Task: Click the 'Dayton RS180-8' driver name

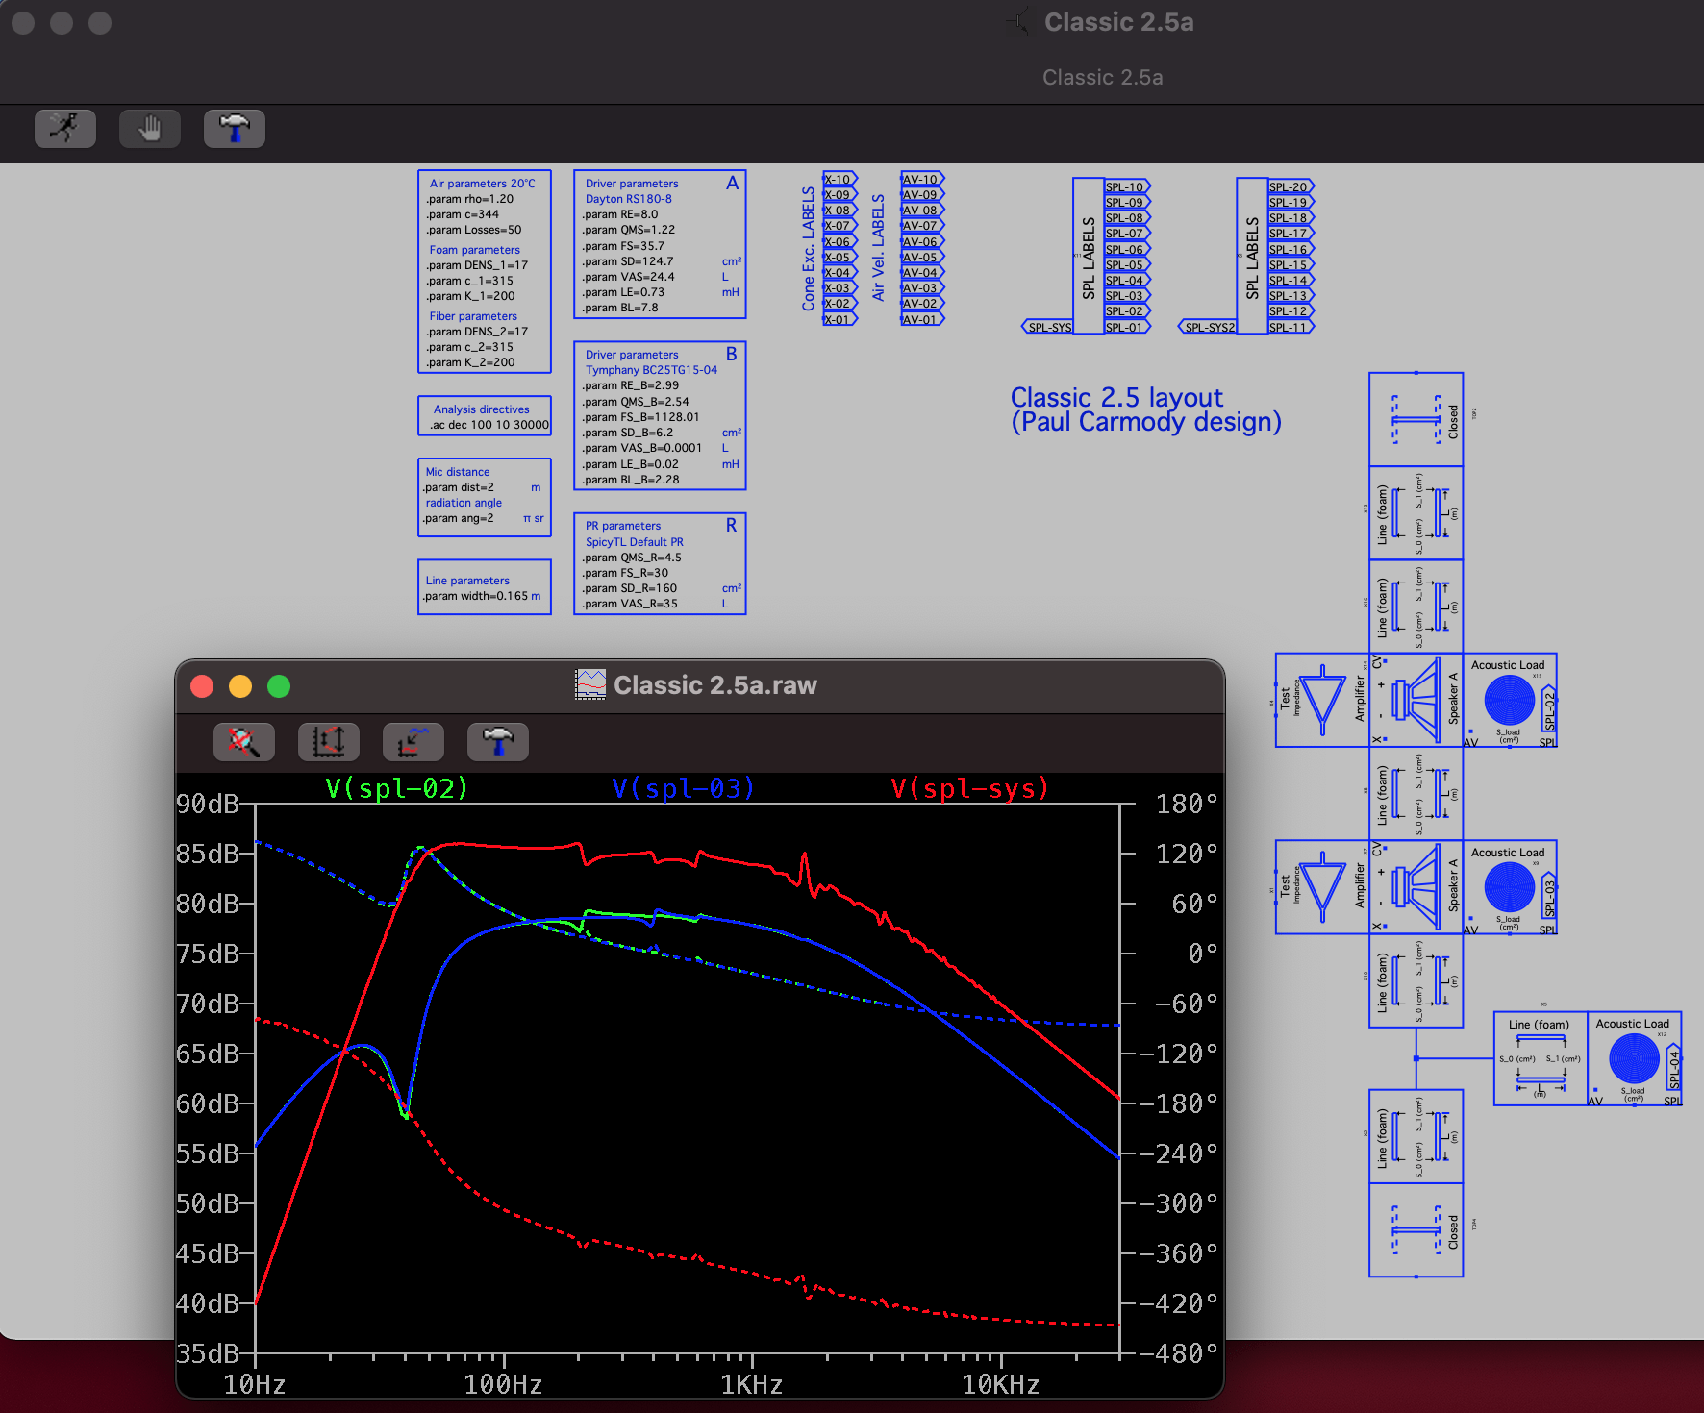Action: [x=629, y=199]
